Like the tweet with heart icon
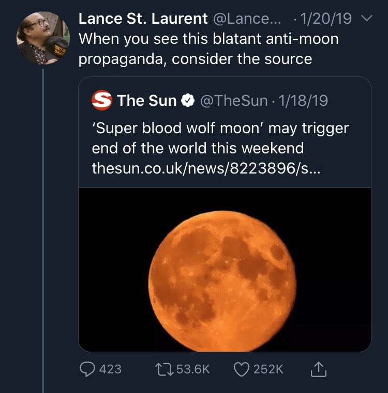The width and height of the screenshot is (388, 393). 241,369
